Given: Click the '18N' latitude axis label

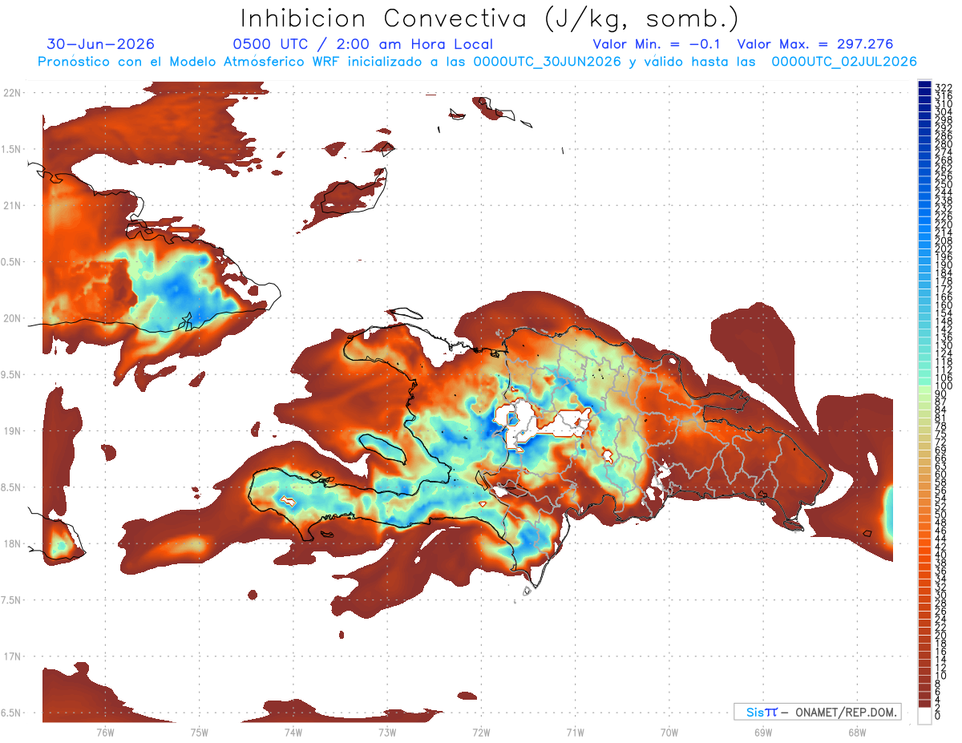Looking at the screenshot, I should coord(11,543).
